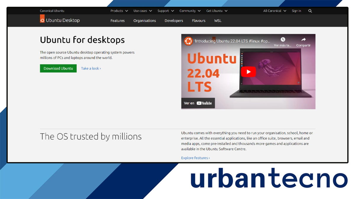355x199 pixels.
Task: Open the Flavours tab
Action: click(199, 21)
